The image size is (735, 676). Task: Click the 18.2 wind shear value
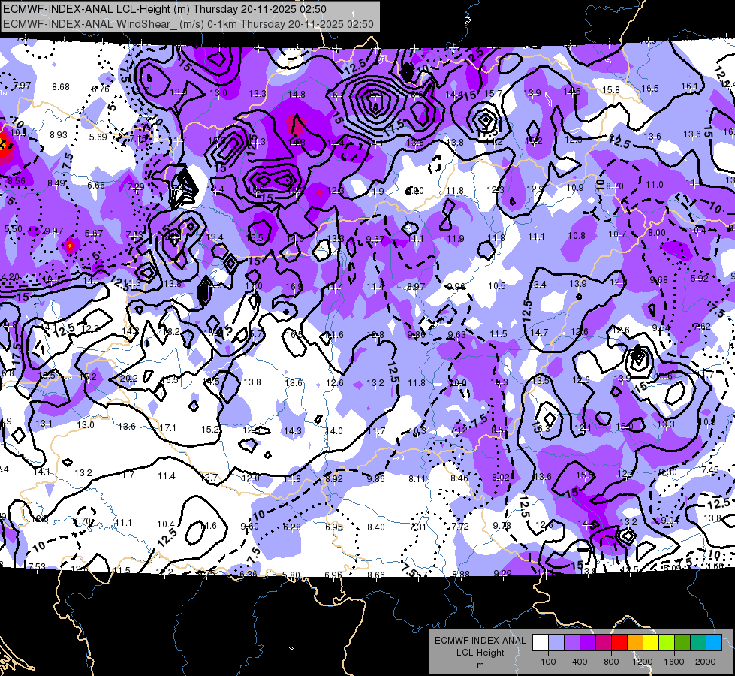pyautogui.click(x=172, y=332)
